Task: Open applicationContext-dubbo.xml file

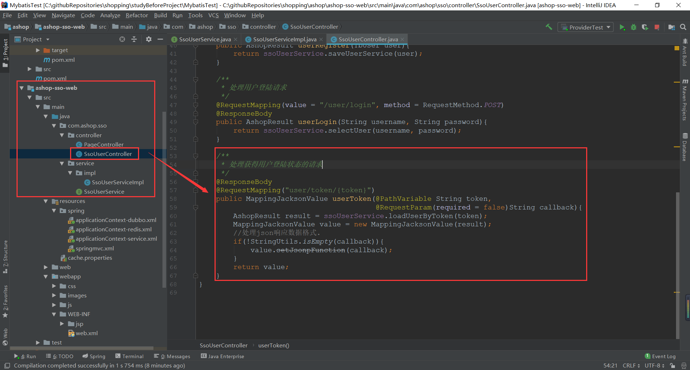Action: (116, 220)
